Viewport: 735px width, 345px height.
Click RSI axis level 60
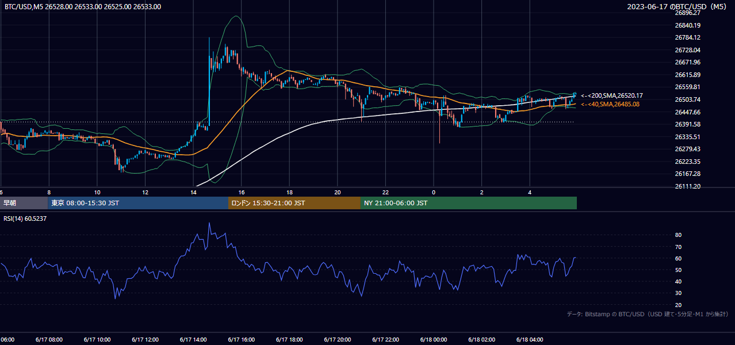[x=679, y=258]
